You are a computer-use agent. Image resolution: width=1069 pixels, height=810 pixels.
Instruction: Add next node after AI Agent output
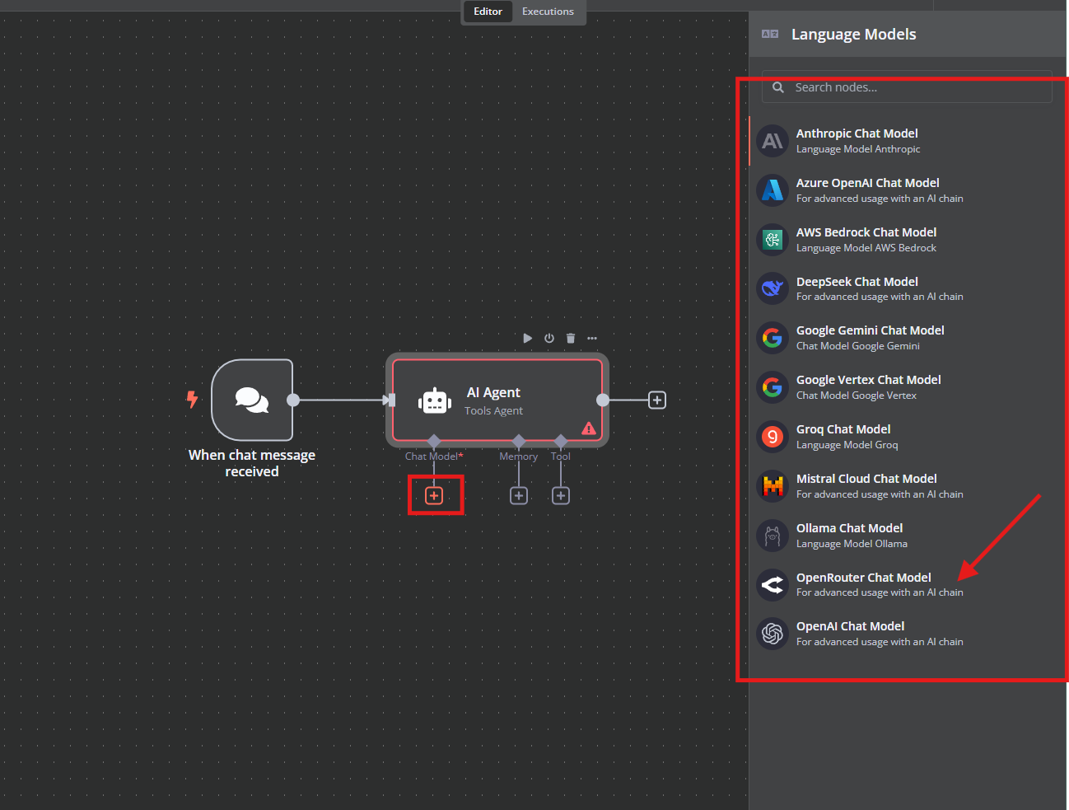[657, 400]
